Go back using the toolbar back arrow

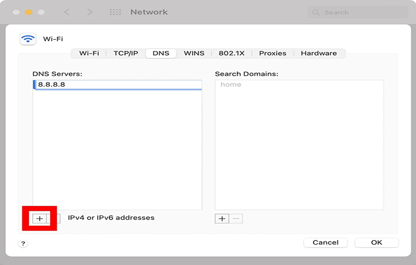[67, 12]
